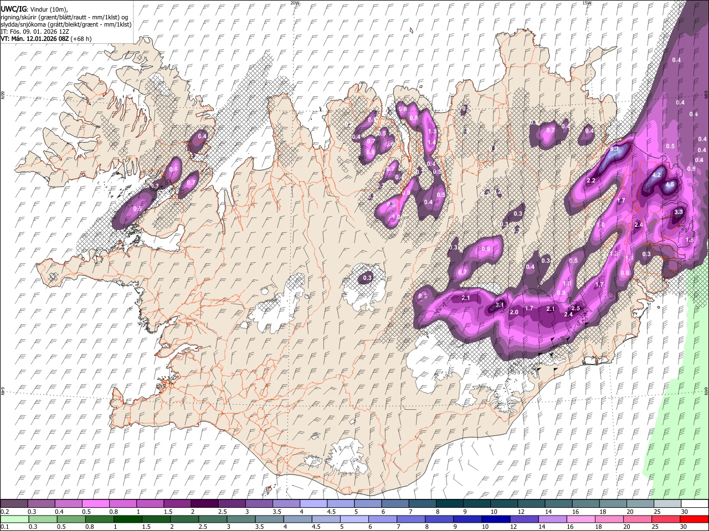
Task: Click the '12' label in the rain legend row
Action: point(514,527)
